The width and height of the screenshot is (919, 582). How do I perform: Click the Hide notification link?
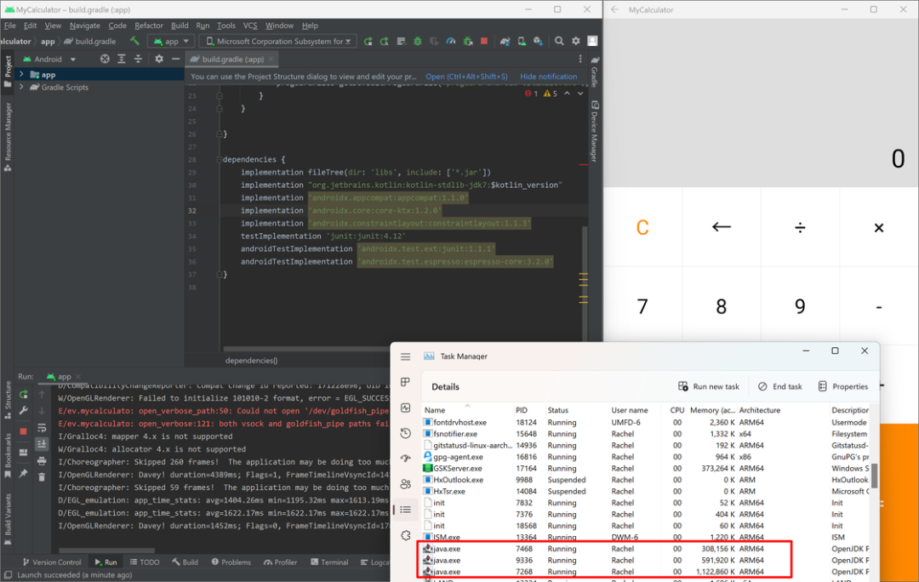point(548,77)
